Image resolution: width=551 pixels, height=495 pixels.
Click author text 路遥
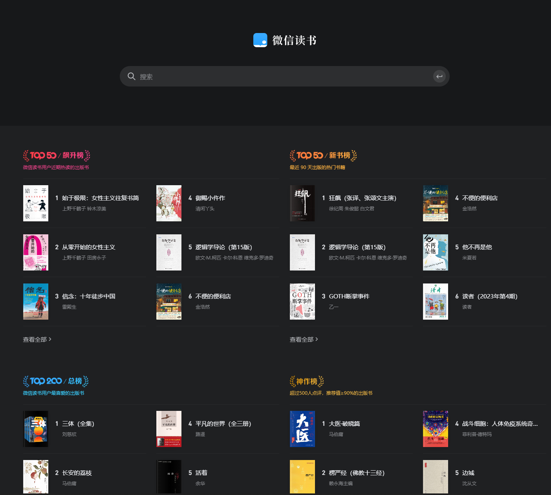click(200, 434)
